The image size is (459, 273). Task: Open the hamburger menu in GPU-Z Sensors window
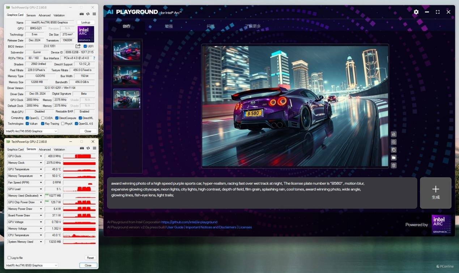tap(94, 148)
